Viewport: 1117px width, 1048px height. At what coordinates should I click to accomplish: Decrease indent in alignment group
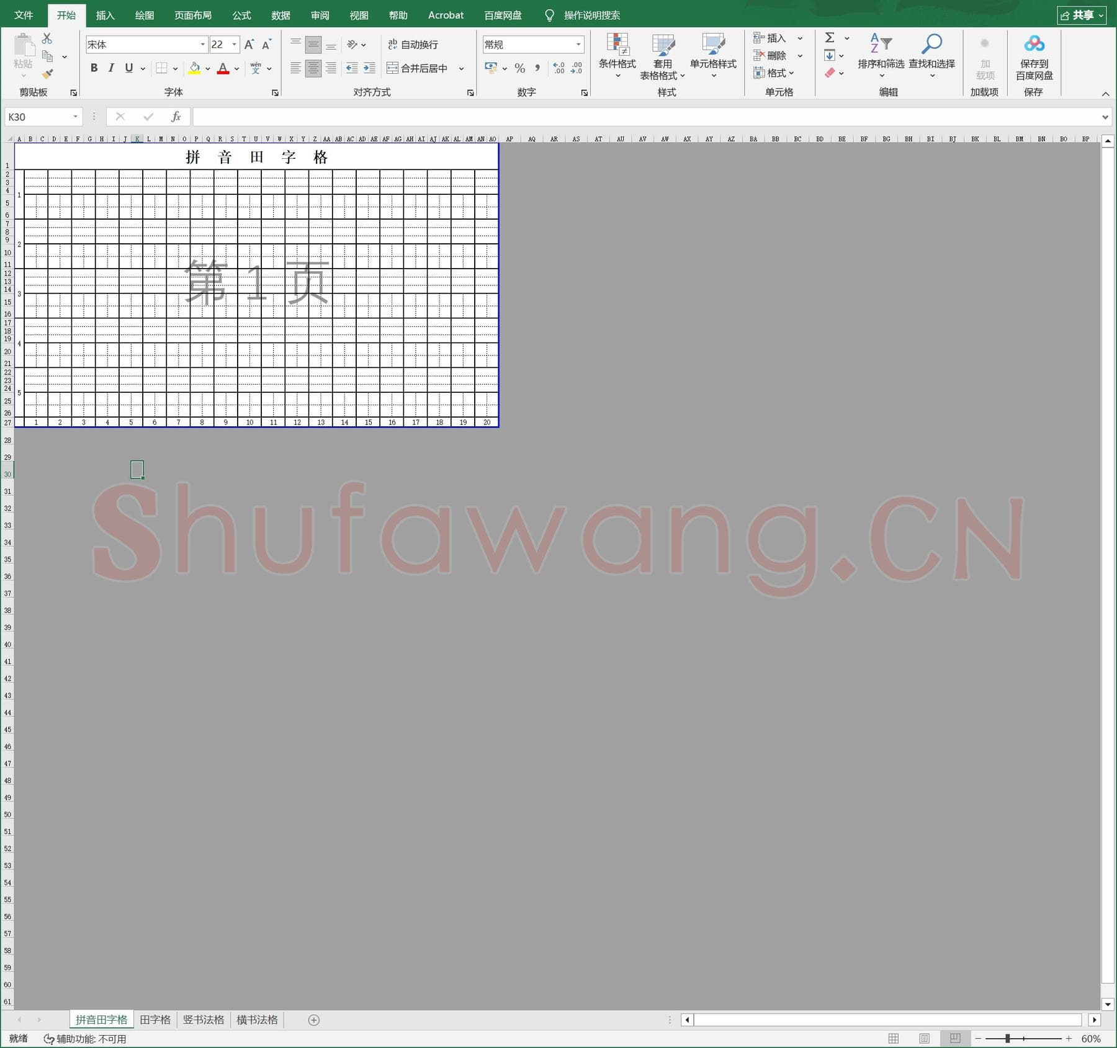(x=352, y=68)
